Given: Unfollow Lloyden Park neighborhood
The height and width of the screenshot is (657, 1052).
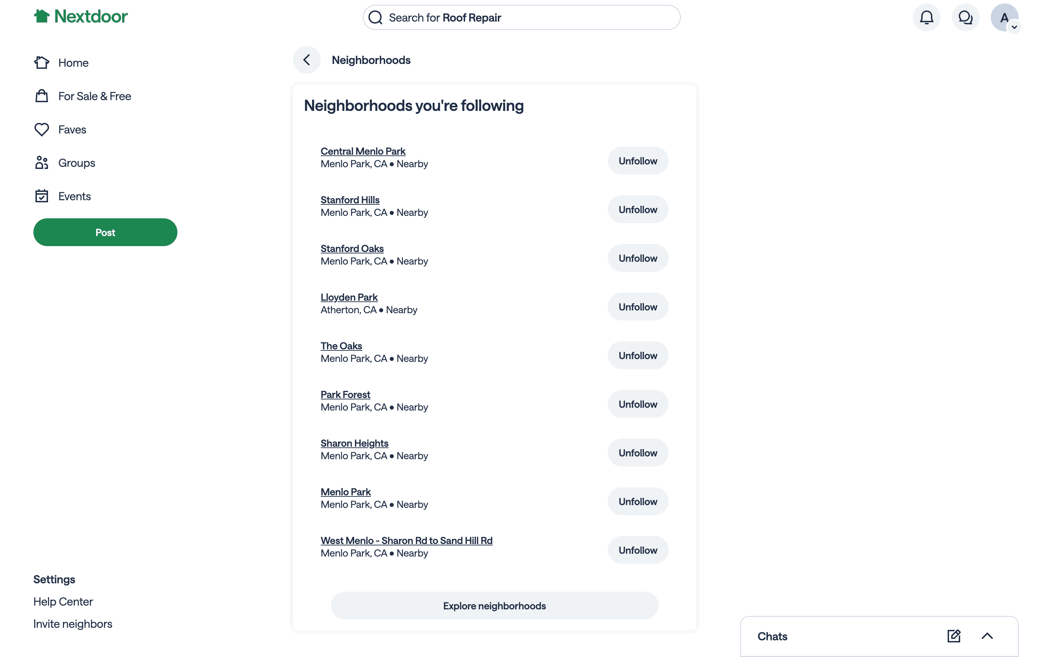Looking at the screenshot, I should pyautogui.click(x=637, y=307).
